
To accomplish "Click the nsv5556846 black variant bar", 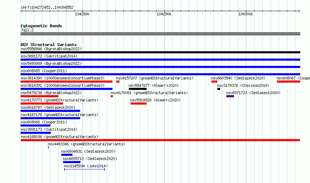I will click(x=160, y=52).
